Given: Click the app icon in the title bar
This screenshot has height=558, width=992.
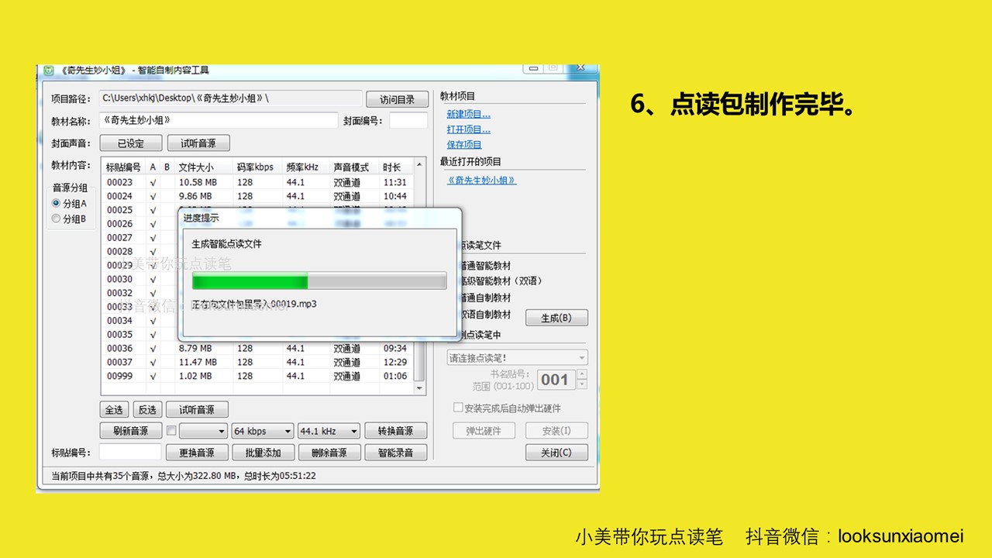Looking at the screenshot, I should (48, 71).
